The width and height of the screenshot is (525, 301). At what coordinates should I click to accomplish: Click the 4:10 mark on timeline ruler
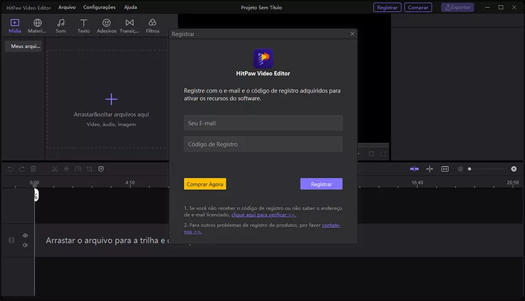[x=130, y=182]
